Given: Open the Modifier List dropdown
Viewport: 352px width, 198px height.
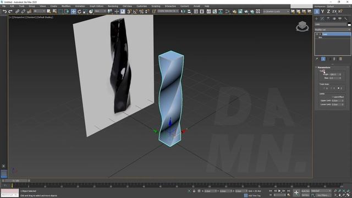Looking at the screenshot, I should pyautogui.click(x=332, y=30).
